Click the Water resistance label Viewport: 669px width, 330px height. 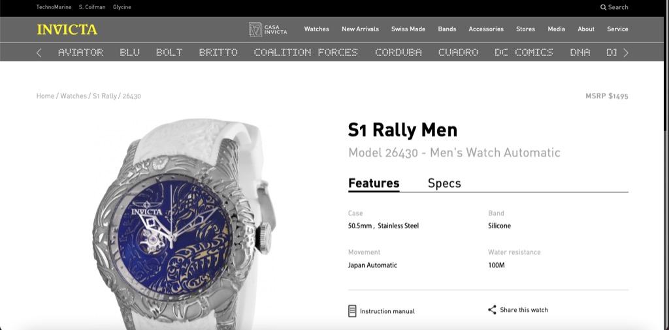pyautogui.click(x=514, y=252)
